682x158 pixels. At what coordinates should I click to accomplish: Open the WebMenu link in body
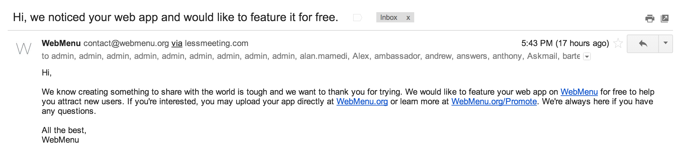[x=579, y=92]
